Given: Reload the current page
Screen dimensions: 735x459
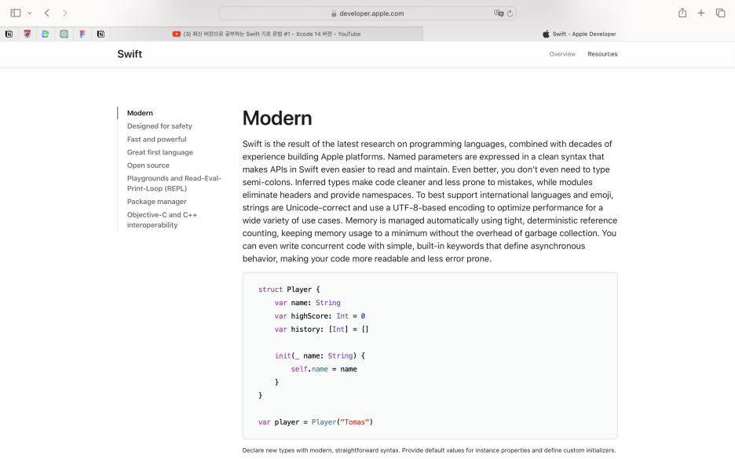Looking at the screenshot, I should click(510, 13).
